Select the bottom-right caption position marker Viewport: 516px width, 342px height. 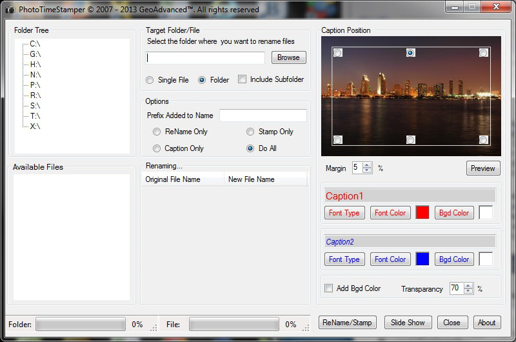point(483,139)
